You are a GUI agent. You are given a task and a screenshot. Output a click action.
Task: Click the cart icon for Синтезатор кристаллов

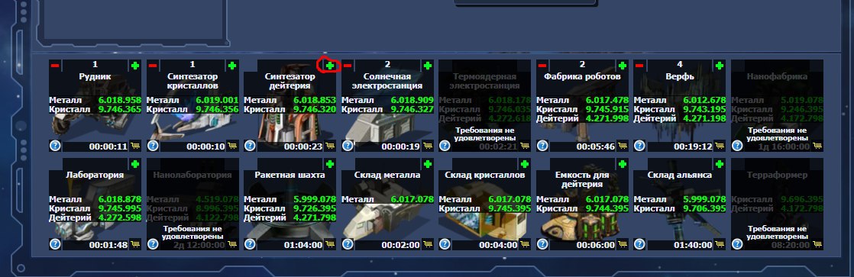click(232, 146)
